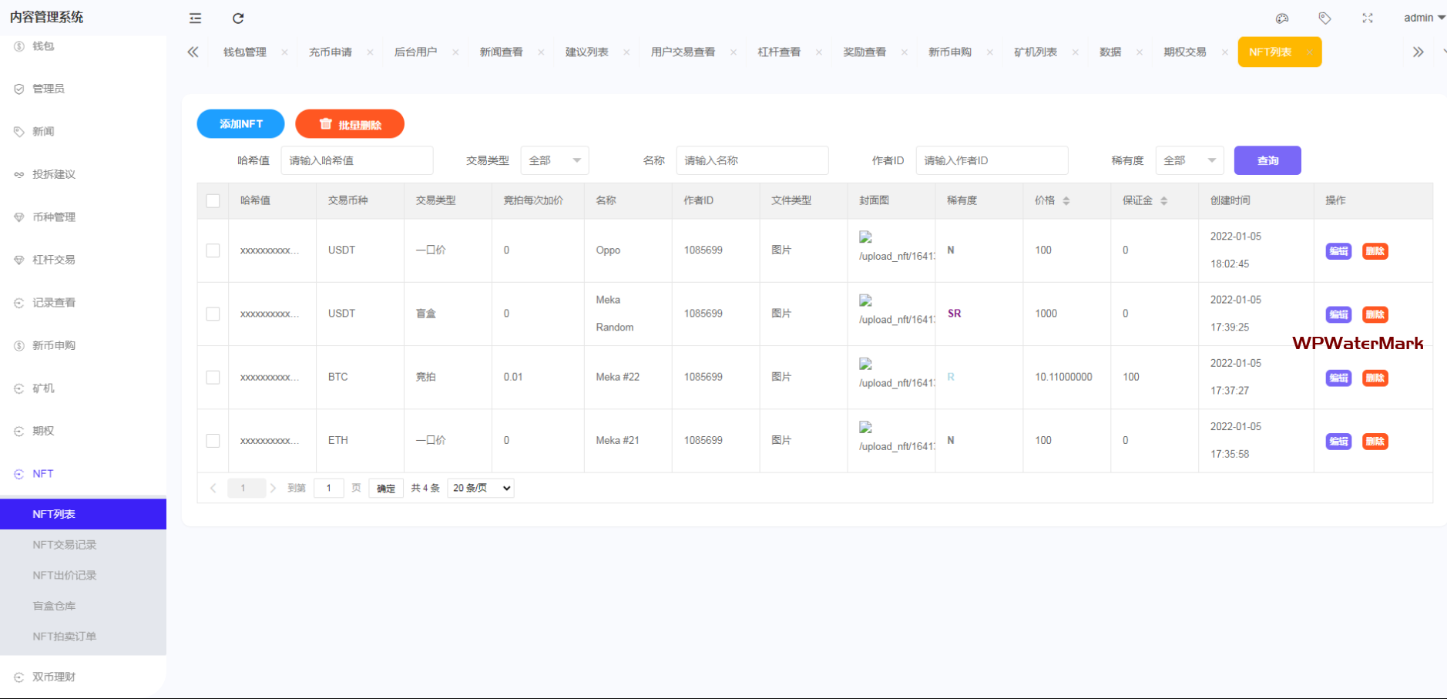Select the Oppo row checkbox
The height and width of the screenshot is (699, 1447).
click(x=213, y=250)
